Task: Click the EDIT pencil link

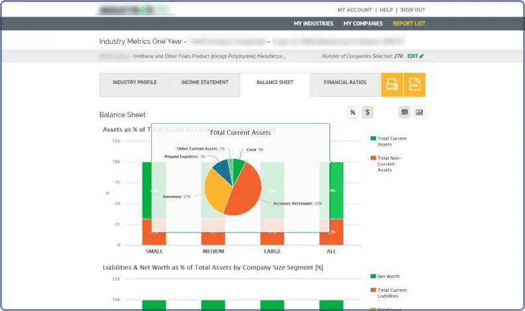Action: click(415, 56)
